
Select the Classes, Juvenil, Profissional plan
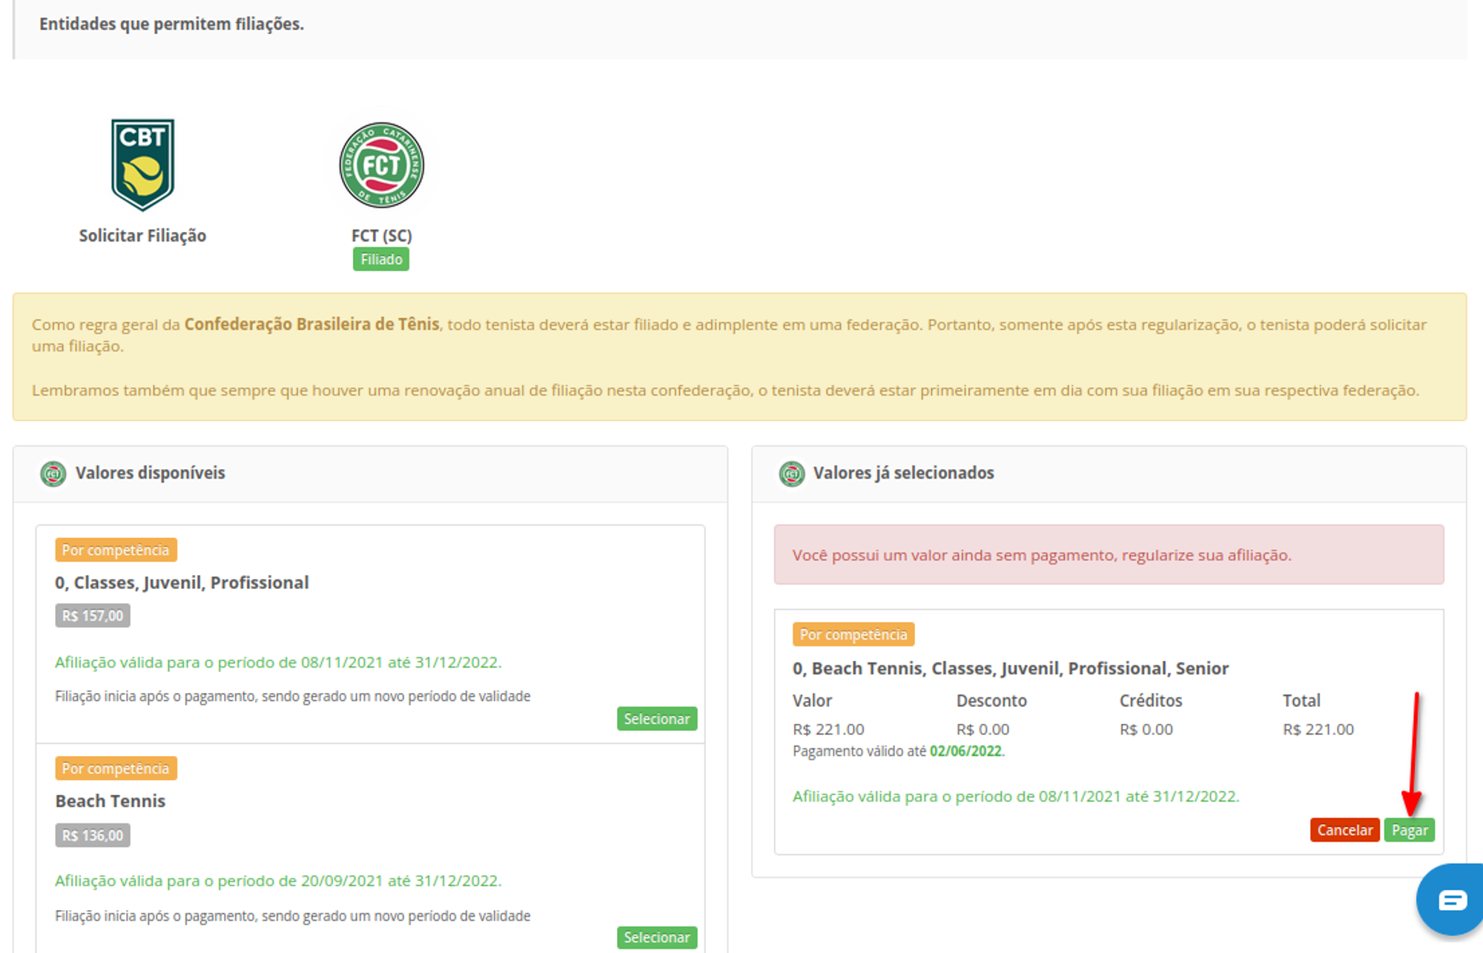point(656,719)
